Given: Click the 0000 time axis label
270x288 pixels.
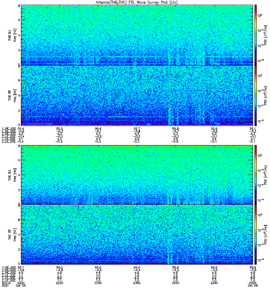Looking at the screenshot, I should coord(253,283).
